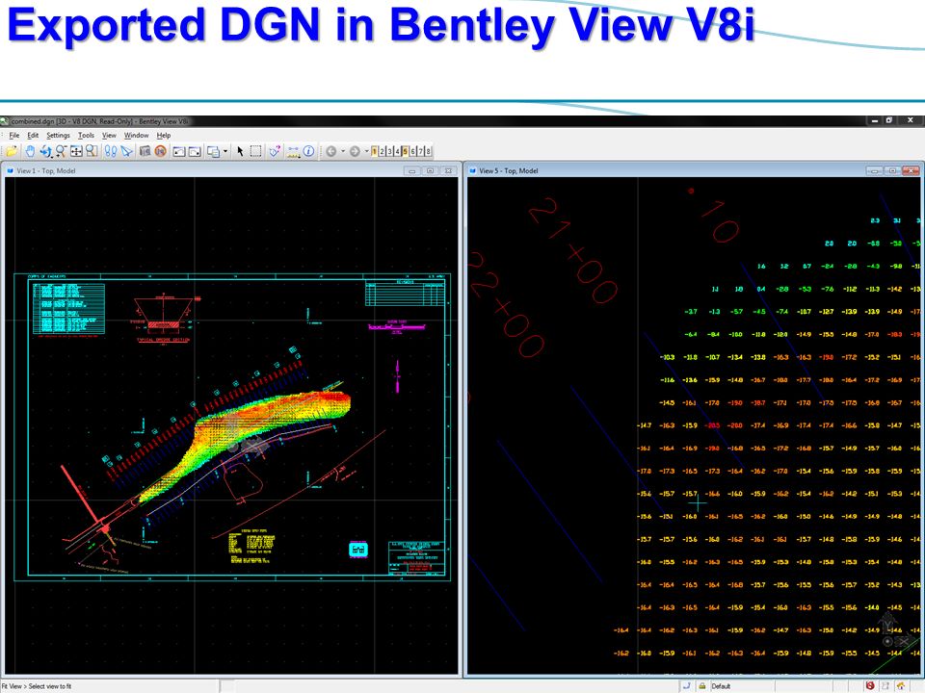Click the gray book toolbar icon
Screen dimensions: 925x693
tap(145, 151)
